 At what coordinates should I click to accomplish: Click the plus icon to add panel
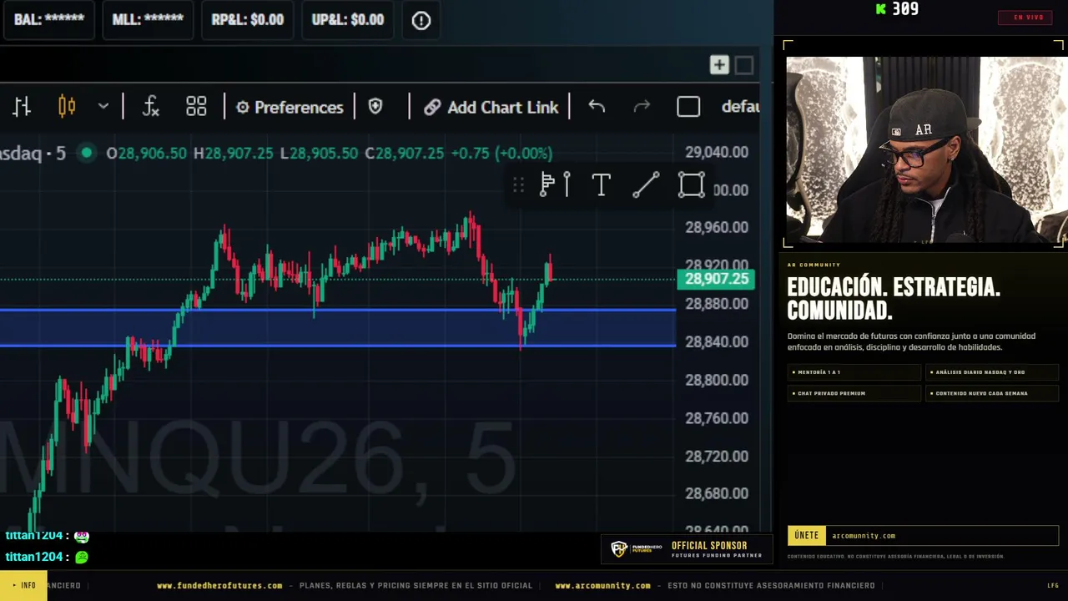719,65
